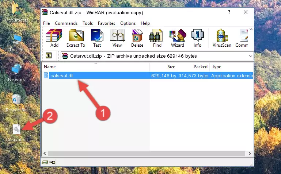The height and width of the screenshot is (174, 281).
Task: Click the WinRAR title bar icon
Action: click(45, 12)
